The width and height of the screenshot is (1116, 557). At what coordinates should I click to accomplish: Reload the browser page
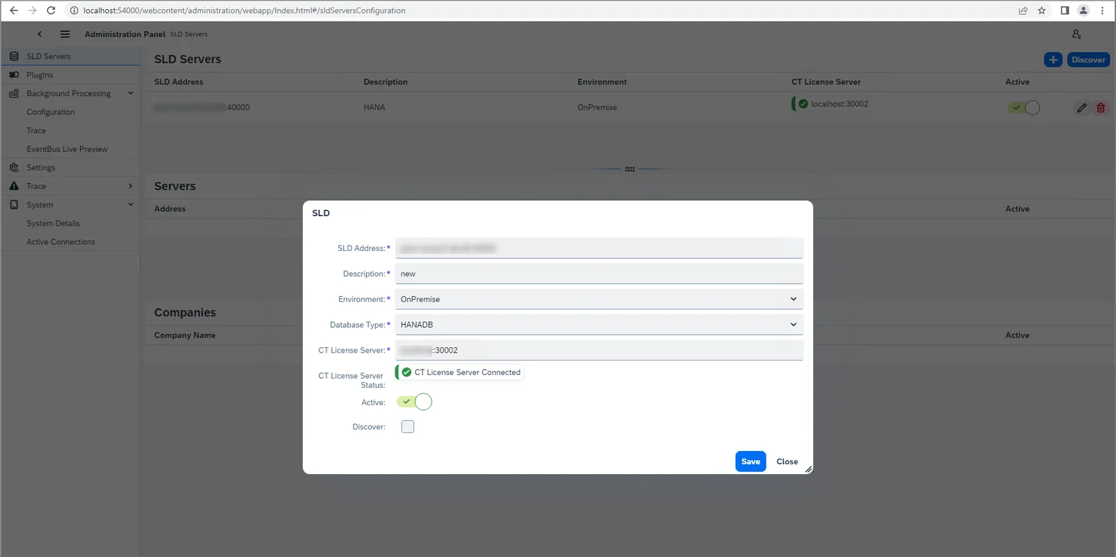tap(51, 10)
